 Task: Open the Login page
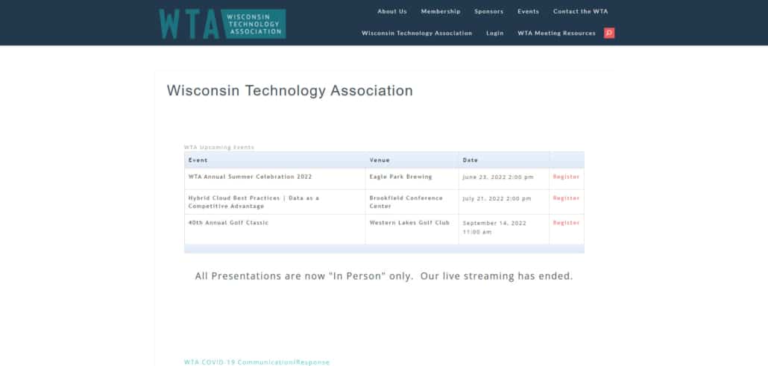[x=494, y=33]
